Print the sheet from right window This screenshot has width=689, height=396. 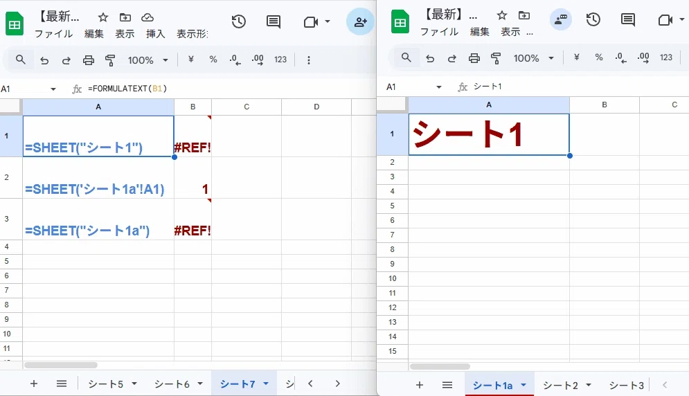point(474,58)
